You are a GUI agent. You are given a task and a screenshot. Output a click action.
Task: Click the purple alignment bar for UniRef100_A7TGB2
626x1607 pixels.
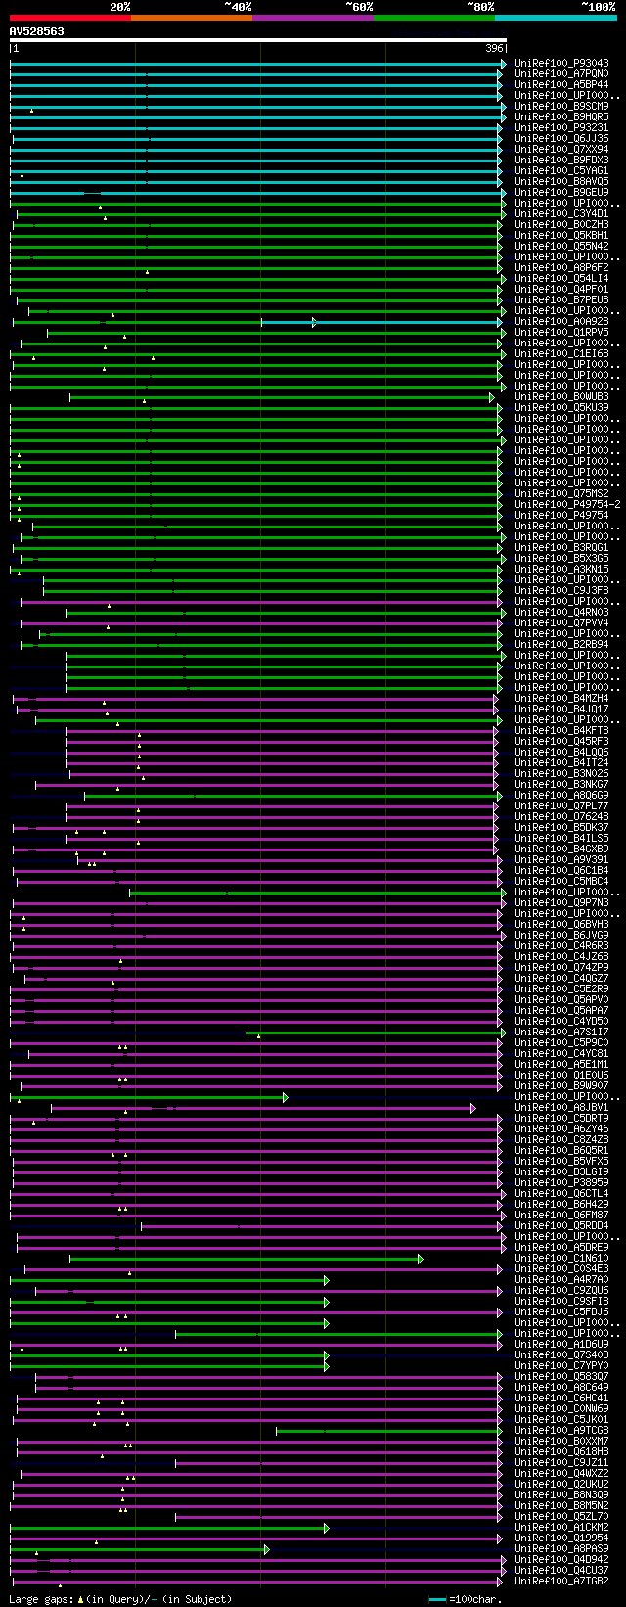coord(258,1582)
